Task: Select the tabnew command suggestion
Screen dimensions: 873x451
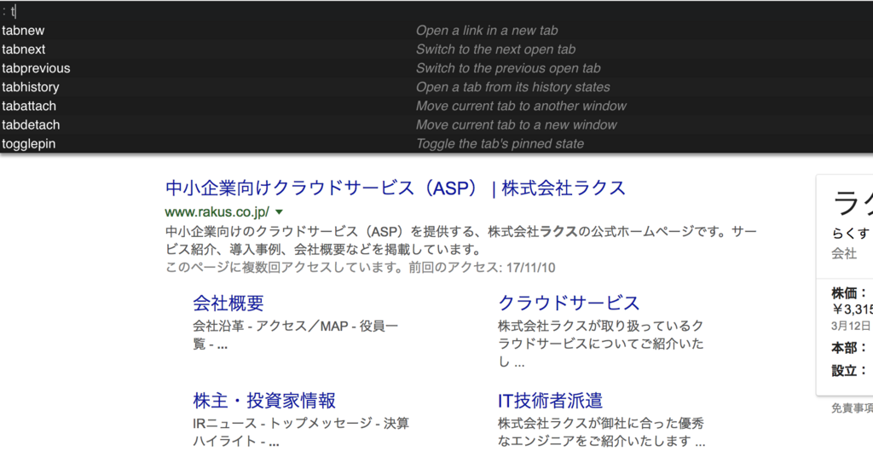Action: [436, 31]
